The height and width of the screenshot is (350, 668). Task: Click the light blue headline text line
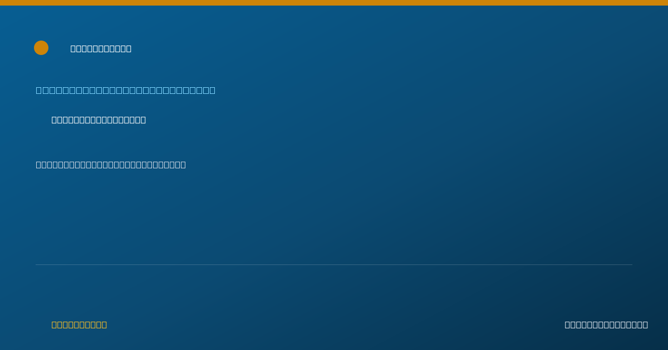coord(126,90)
